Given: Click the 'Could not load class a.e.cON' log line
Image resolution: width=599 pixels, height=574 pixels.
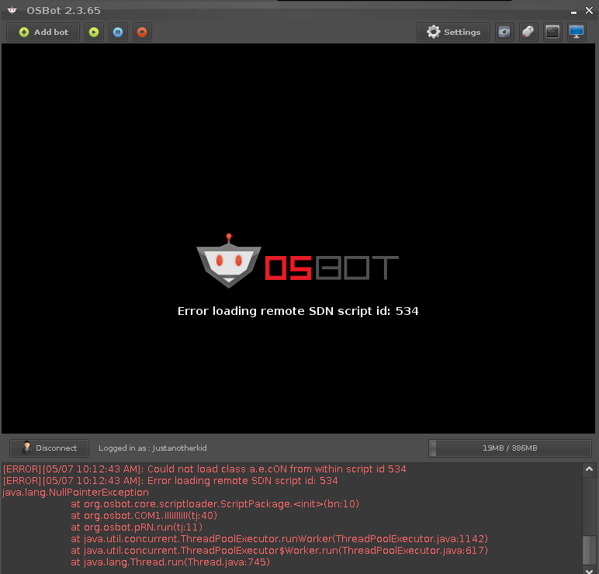Looking at the screenshot, I should (x=204, y=469).
